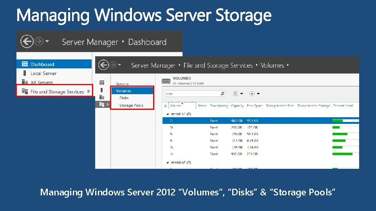Click 'All volumes | 12 total' subtitle text
The image size is (376, 211).
click(x=188, y=83)
